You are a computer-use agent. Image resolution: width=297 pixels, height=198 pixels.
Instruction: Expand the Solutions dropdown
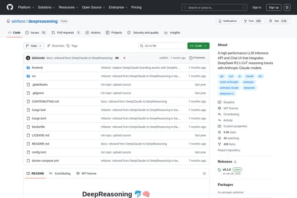pos(46,7)
